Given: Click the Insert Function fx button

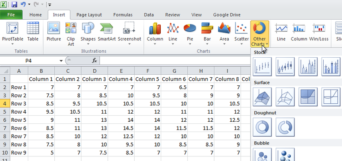Looking at the screenshot, I should (x=94, y=61).
